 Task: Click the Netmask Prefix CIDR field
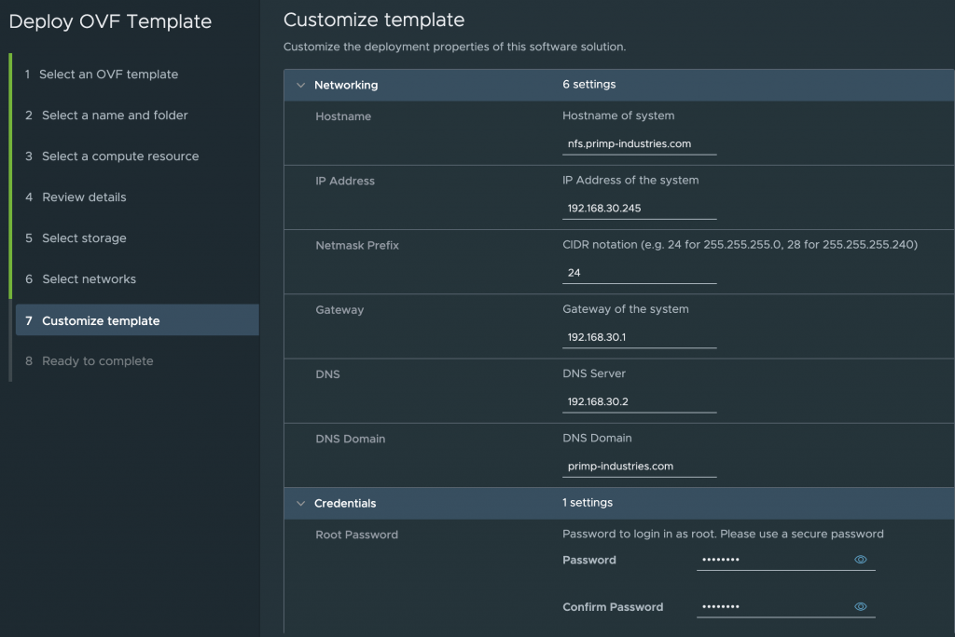[639, 273]
